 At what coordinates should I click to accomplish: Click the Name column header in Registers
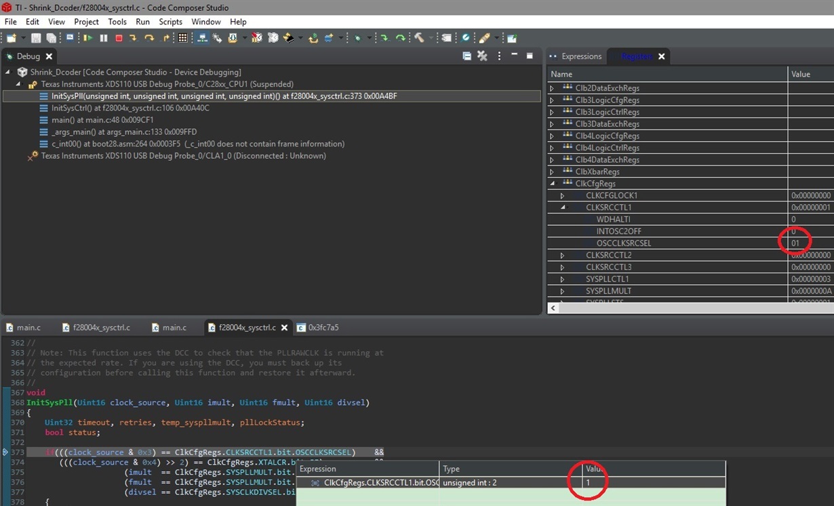(x=667, y=74)
